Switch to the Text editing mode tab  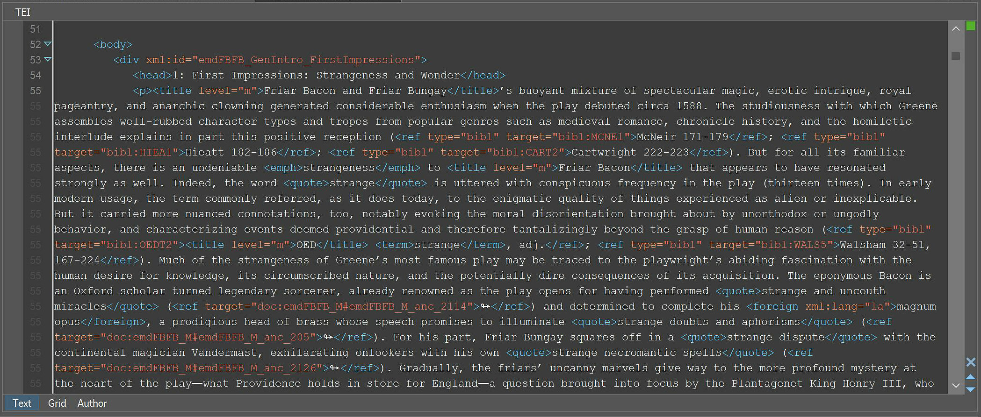point(22,403)
